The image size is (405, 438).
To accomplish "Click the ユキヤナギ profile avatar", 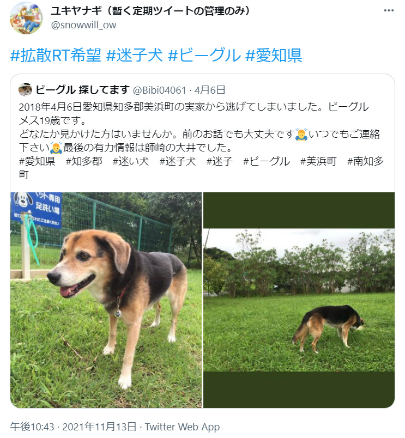I will (x=26, y=18).
